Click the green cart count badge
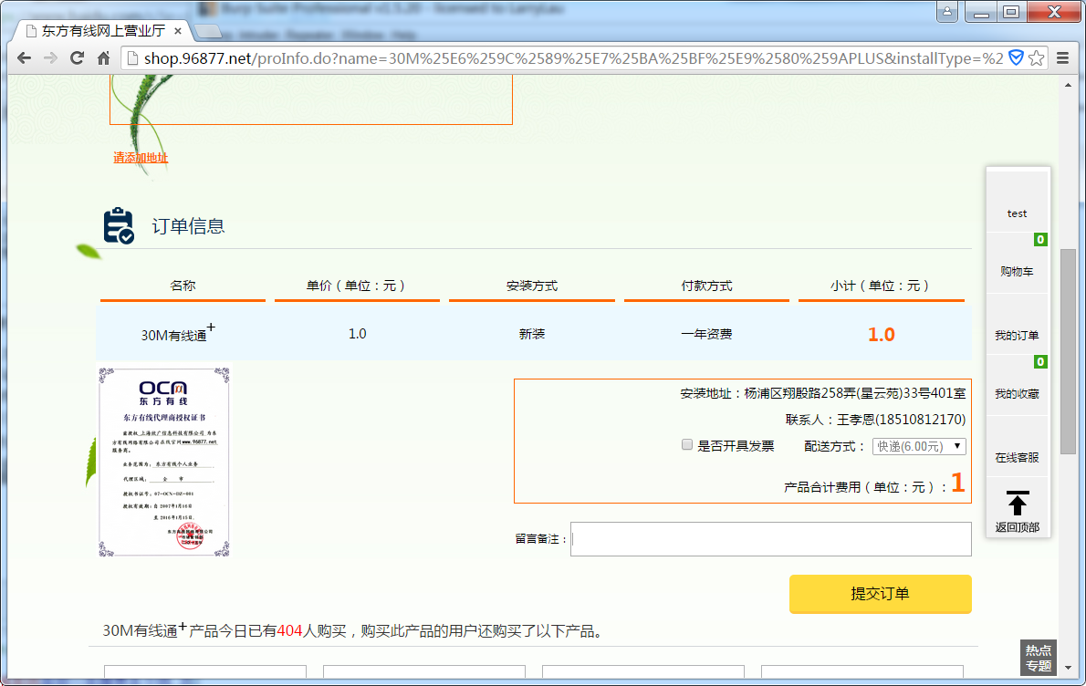This screenshot has width=1086, height=686. 1040,240
